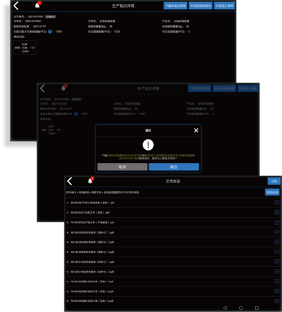
Task: Click 半成品检验报告 button in top header
Action: [200, 6]
